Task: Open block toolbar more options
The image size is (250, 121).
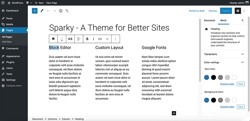Action: click(116, 39)
